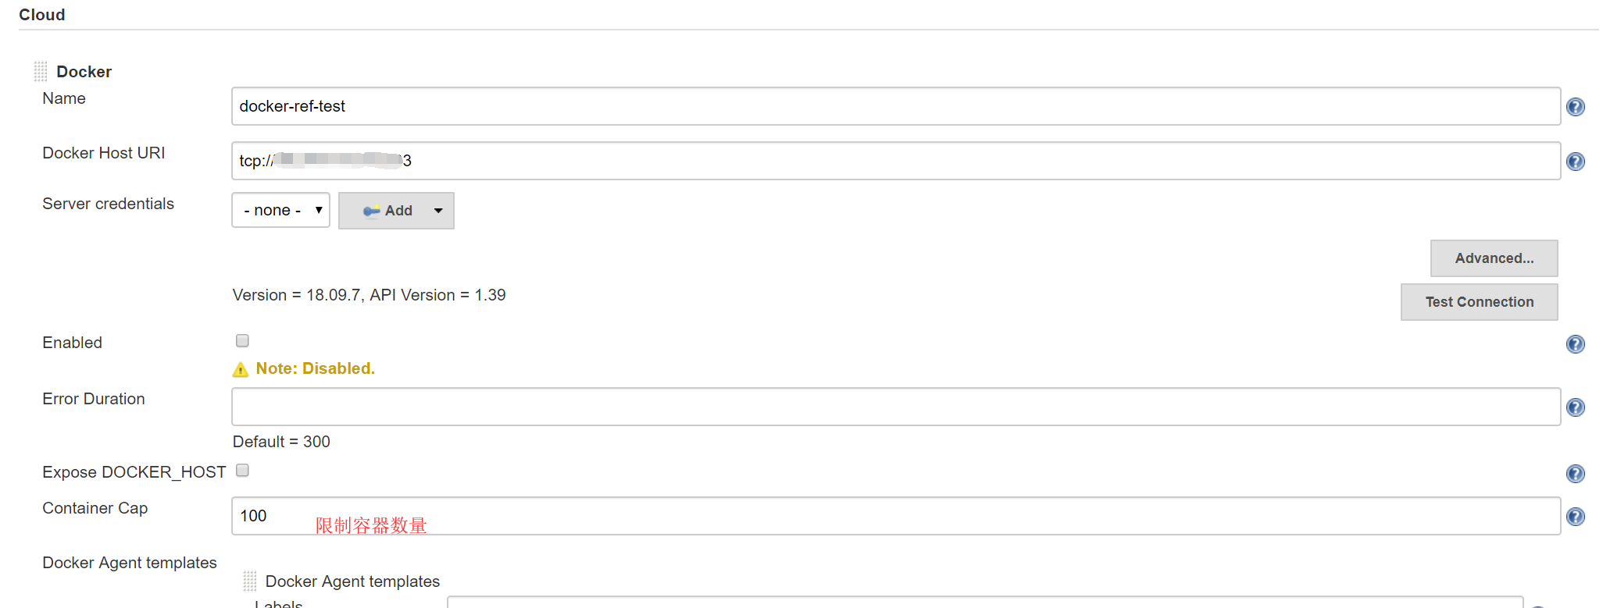Enable the Docker cloud checkbox
The image size is (1603, 608).
point(242,341)
